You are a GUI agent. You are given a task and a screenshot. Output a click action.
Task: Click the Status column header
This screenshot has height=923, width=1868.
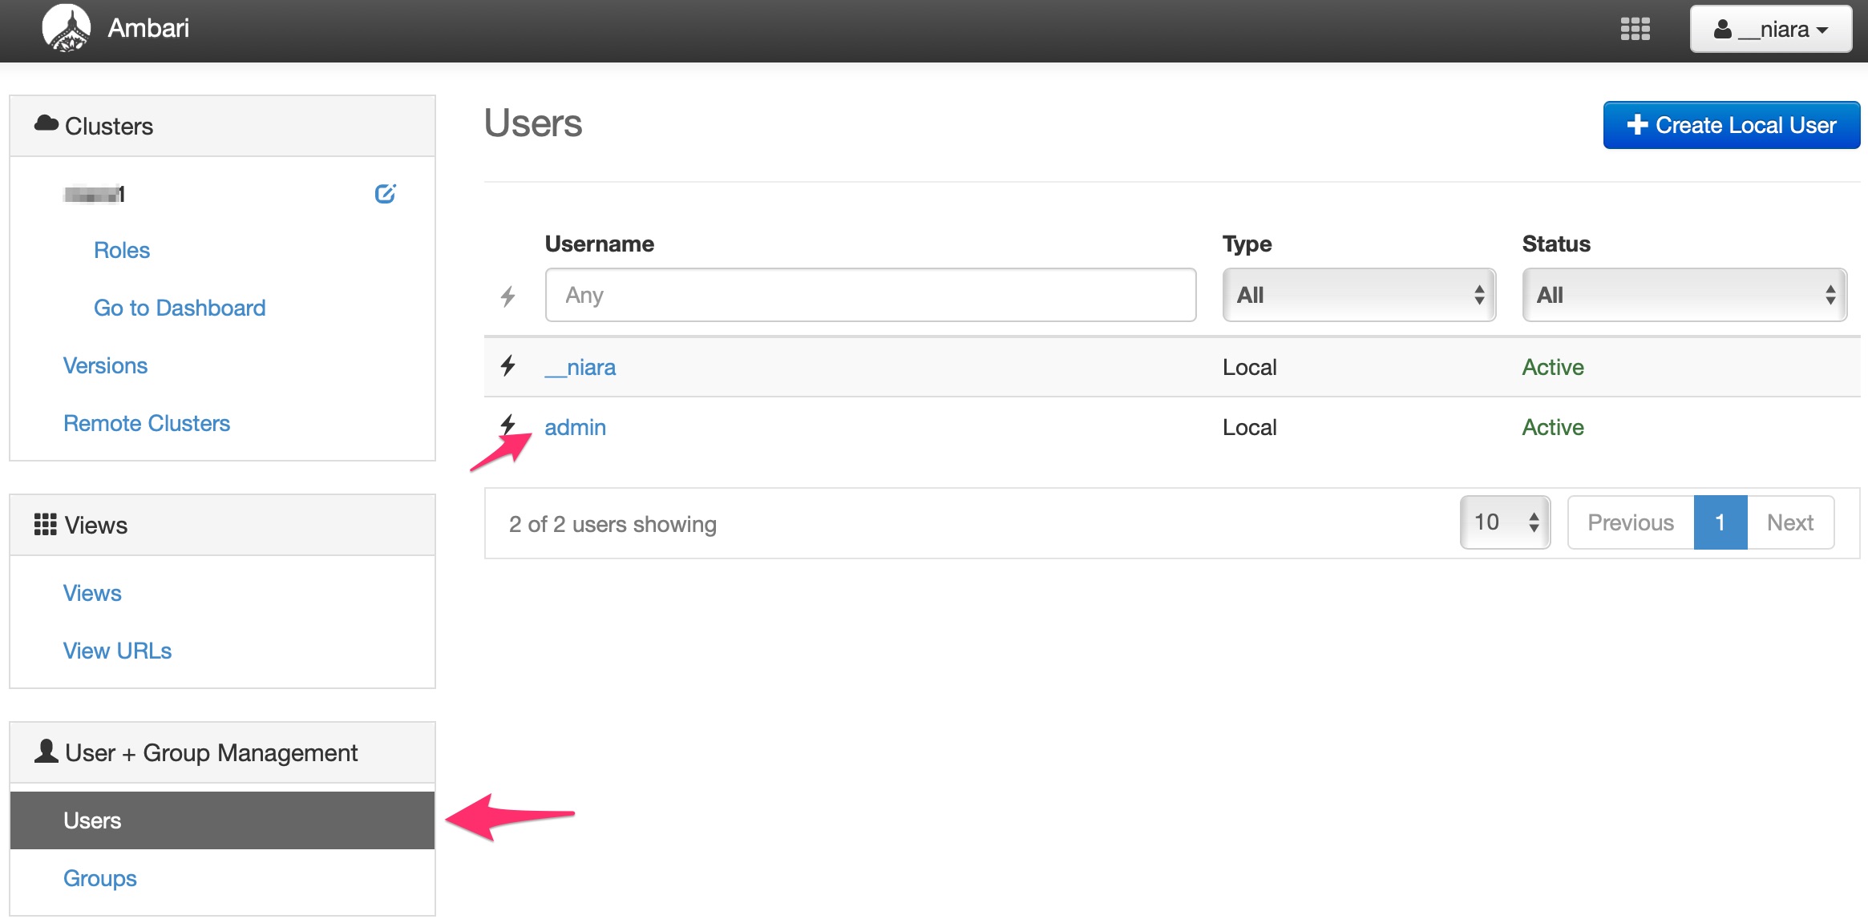click(x=1556, y=244)
